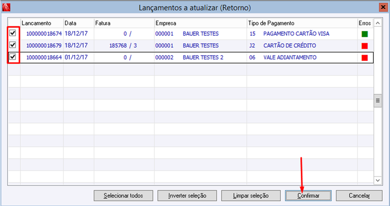The height and width of the screenshot is (206, 390).
Task: Click VALE ADIANTAMENTO payment type
Action: [290, 57]
